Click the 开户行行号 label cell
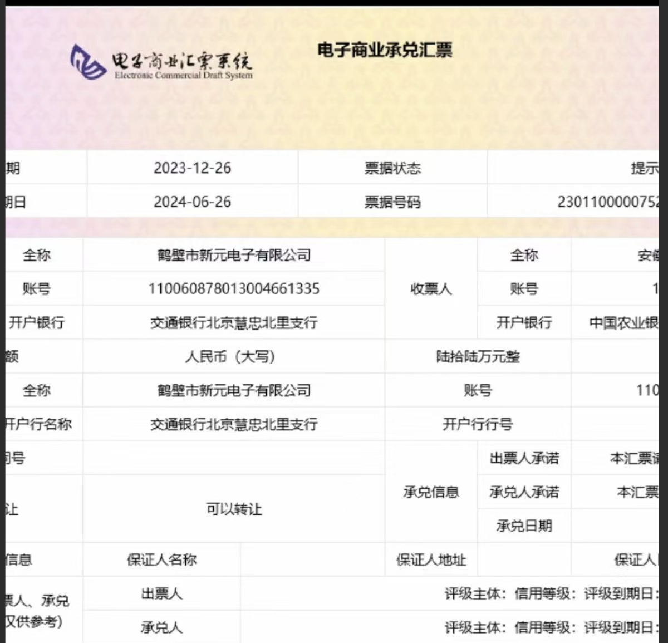The height and width of the screenshot is (643, 668). pyautogui.click(x=478, y=424)
